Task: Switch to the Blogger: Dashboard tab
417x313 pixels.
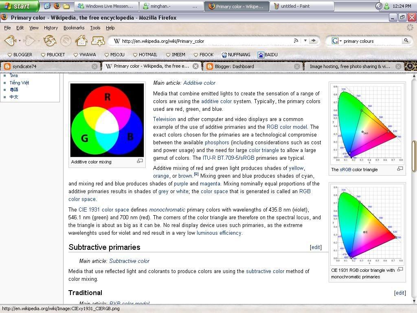Action: (x=253, y=66)
